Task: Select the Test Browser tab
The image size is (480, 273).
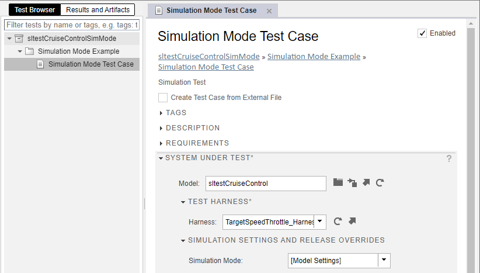Action: [34, 10]
